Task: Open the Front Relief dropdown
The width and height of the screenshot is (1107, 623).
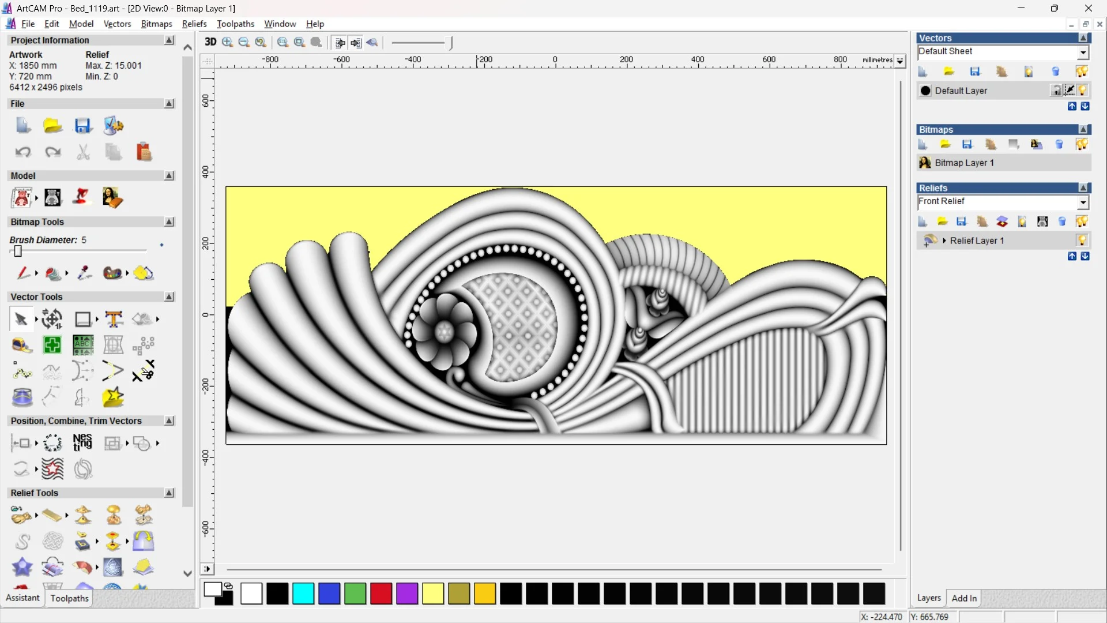Action: point(1083,202)
